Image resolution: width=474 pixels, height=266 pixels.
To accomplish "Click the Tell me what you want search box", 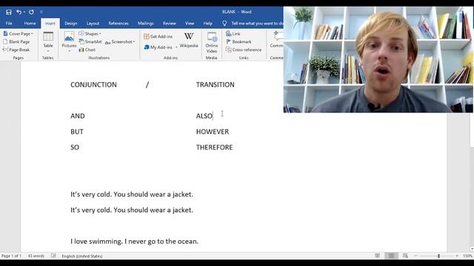I will tap(253, 23).
